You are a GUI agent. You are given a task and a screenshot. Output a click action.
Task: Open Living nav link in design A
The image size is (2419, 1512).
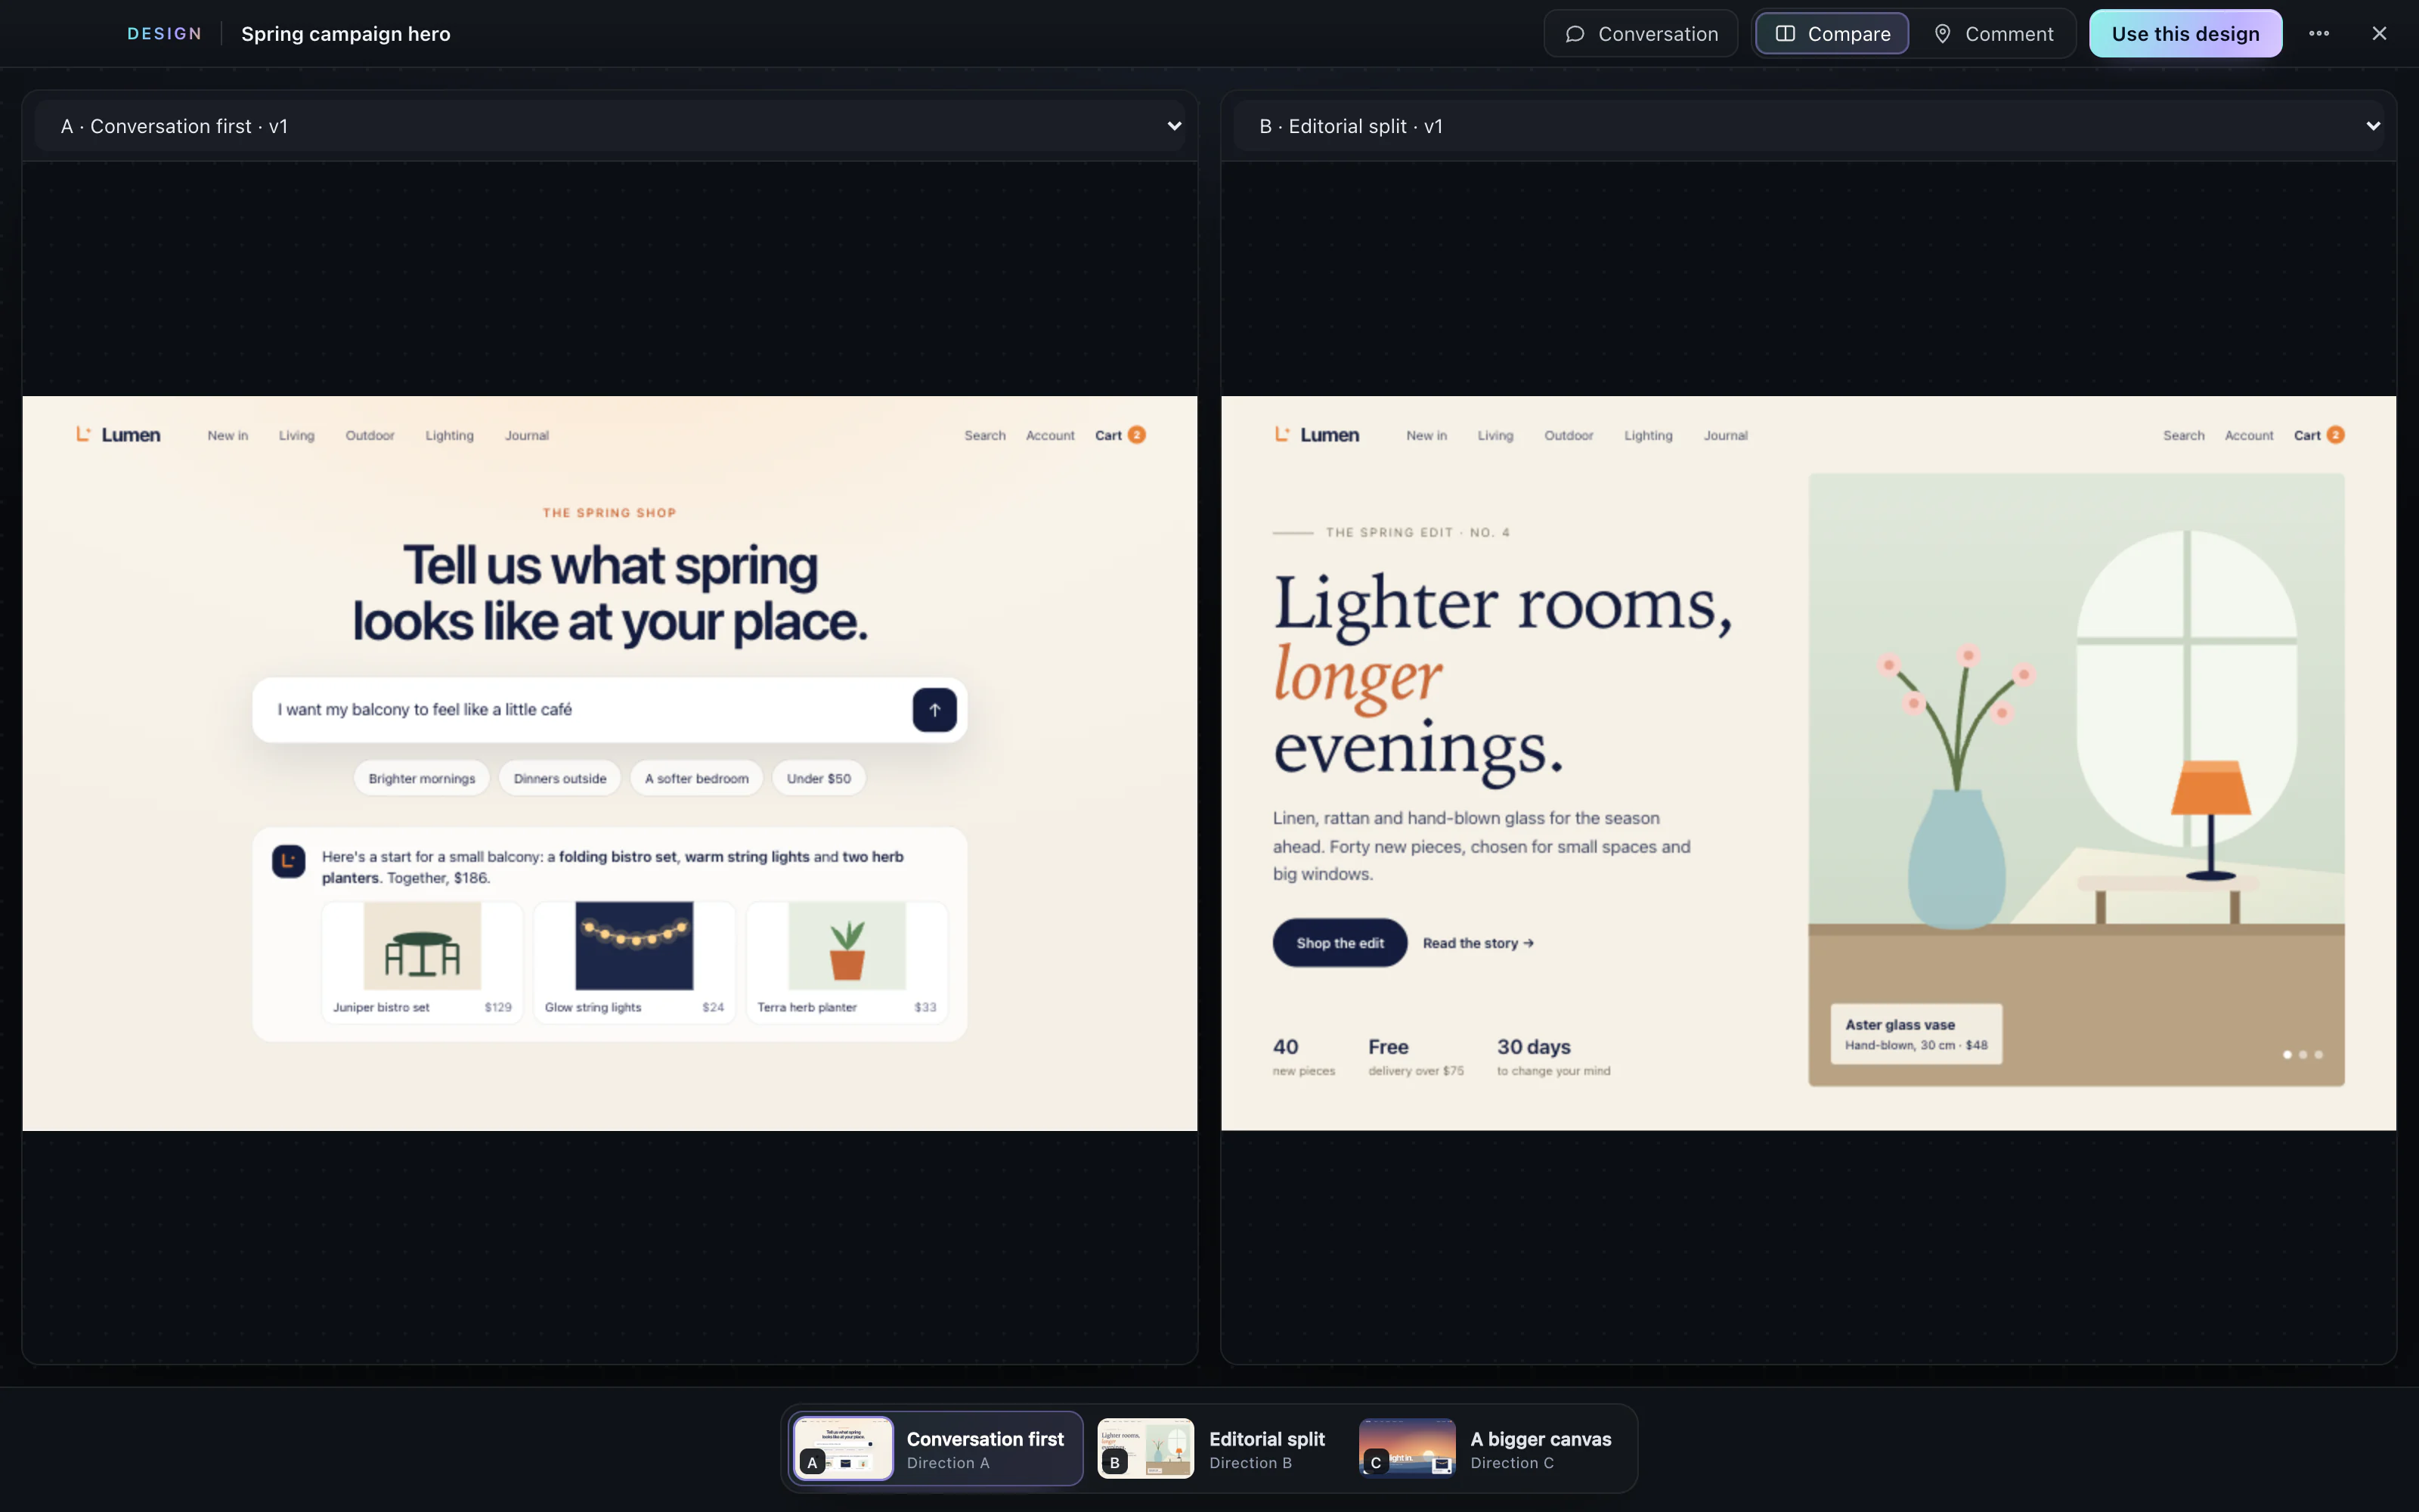pyautogui.click(x=296, y=436)
